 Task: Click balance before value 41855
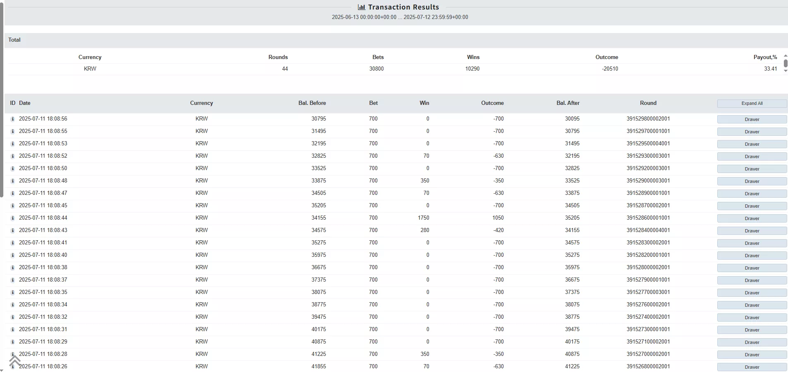(x=319, y=367)
